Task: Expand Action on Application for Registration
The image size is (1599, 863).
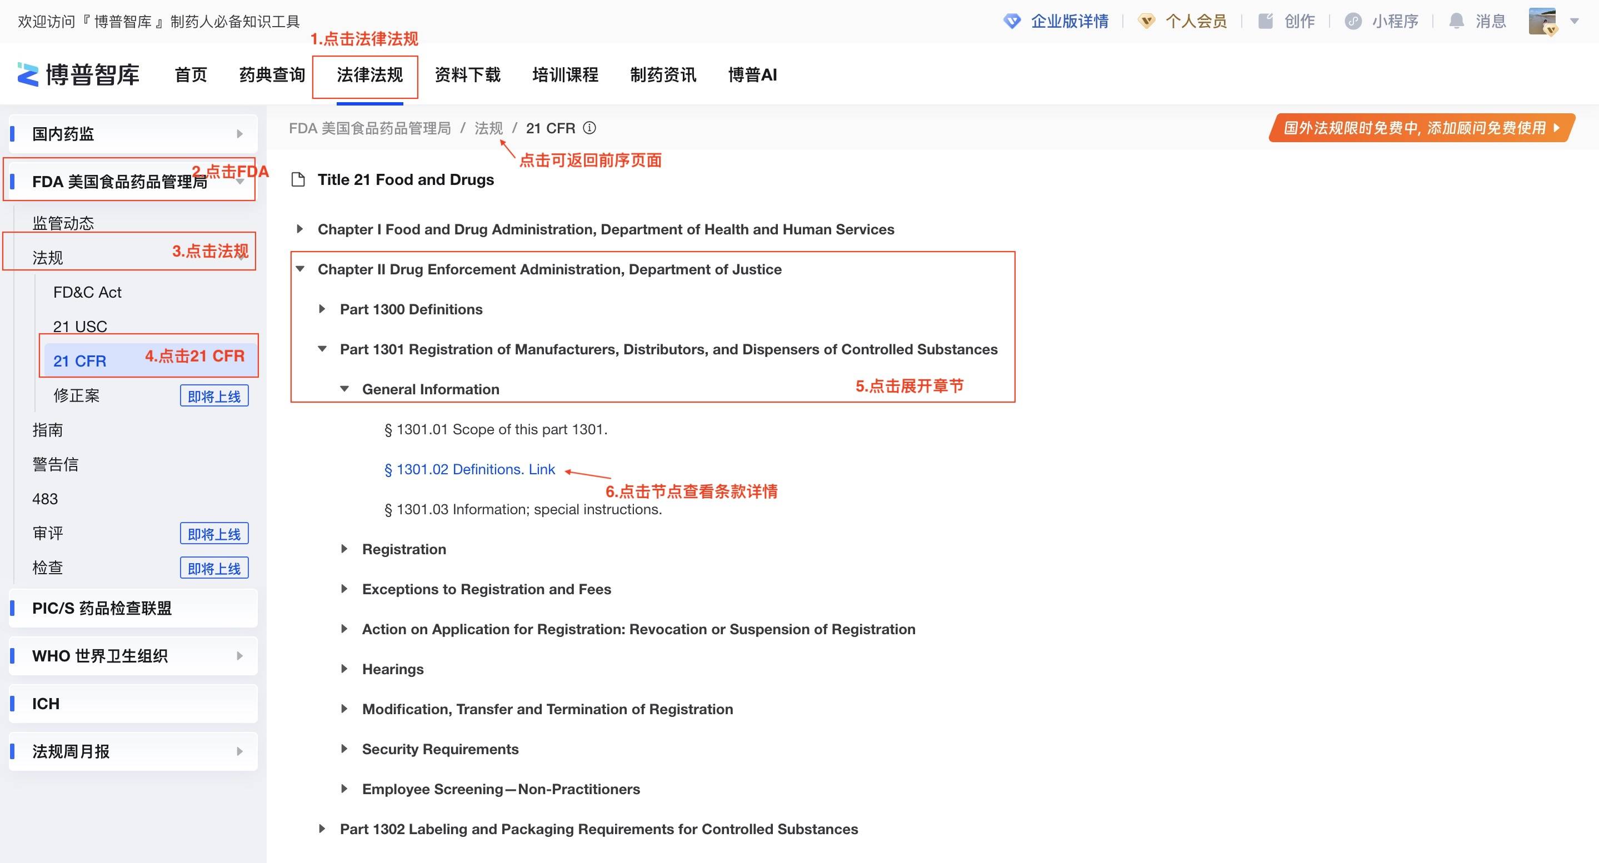Action: coord(344,629)
